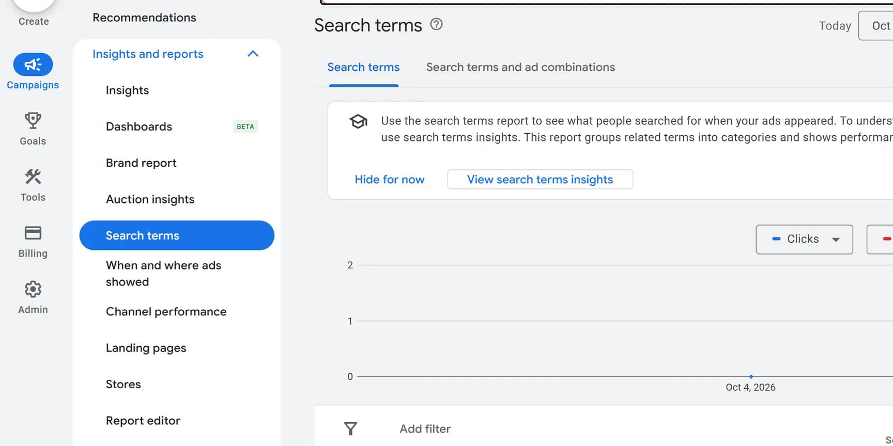Click the Oct 4, 2026 axis label
Viewport: 893px width, 446px height.
(x=750, y=387)
